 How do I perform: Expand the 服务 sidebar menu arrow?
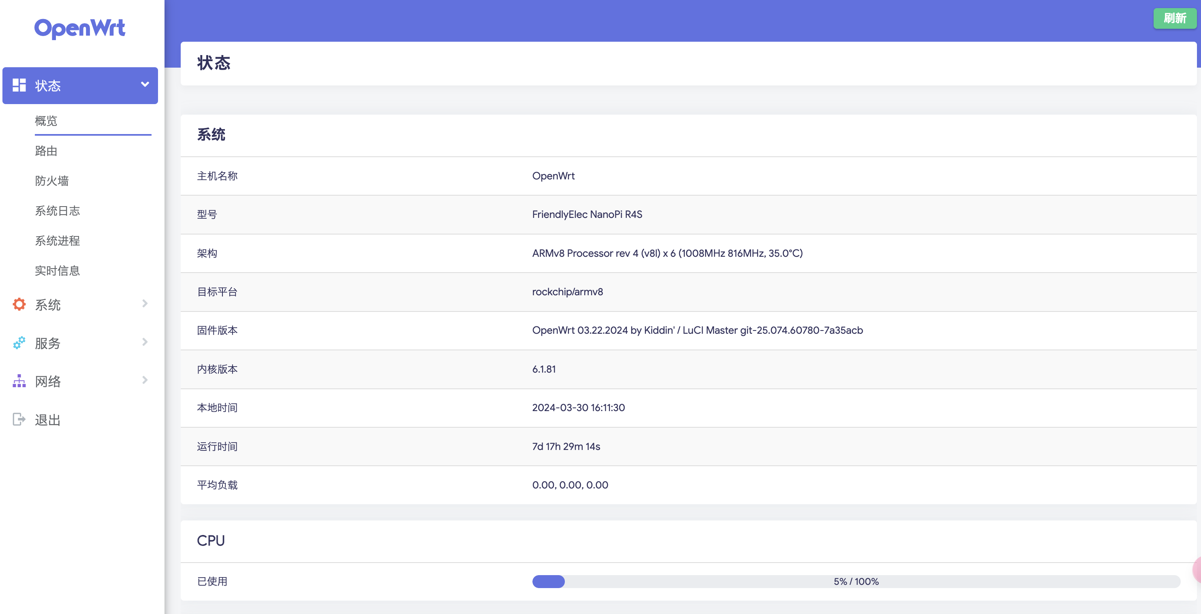pos(145,342)
